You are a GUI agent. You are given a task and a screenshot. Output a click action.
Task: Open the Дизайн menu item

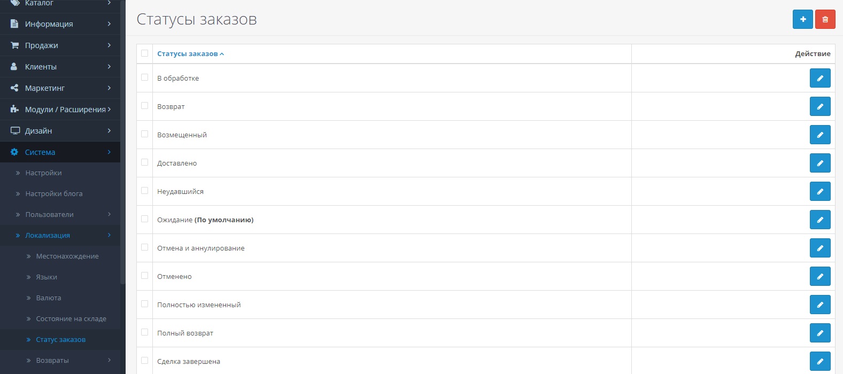[x=38, y=131]
